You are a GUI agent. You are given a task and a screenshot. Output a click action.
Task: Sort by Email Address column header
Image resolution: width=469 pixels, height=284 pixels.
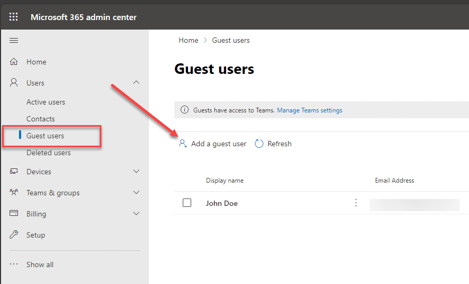coord(395,181)
